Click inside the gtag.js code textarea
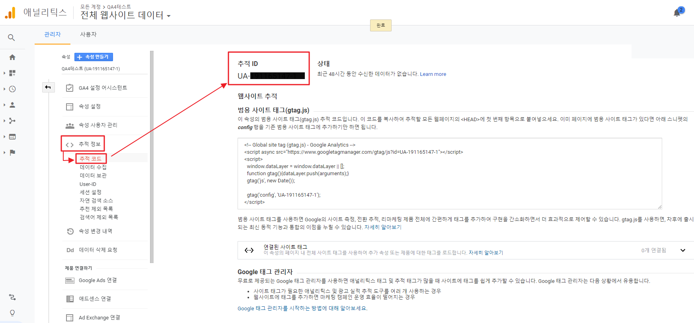694x323 pixels. click(450, 174)
